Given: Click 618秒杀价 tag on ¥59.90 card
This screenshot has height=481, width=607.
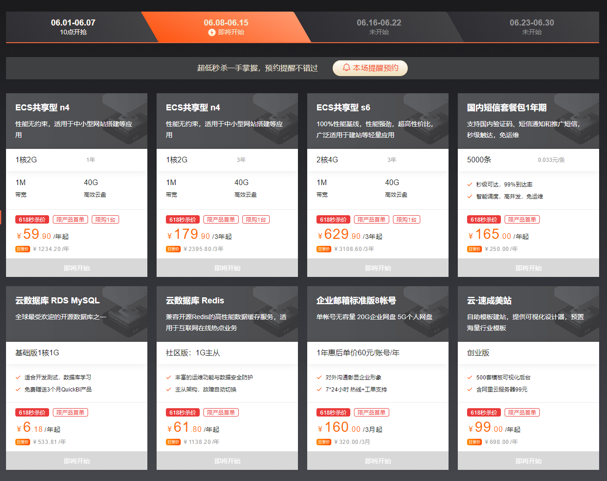Looking at the screenshot, I should click(x=32, y=219).
